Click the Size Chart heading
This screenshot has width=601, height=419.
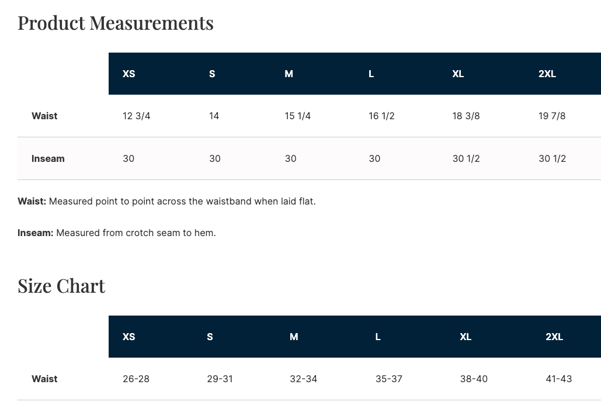pyautogui.click(x=61, y=286)
